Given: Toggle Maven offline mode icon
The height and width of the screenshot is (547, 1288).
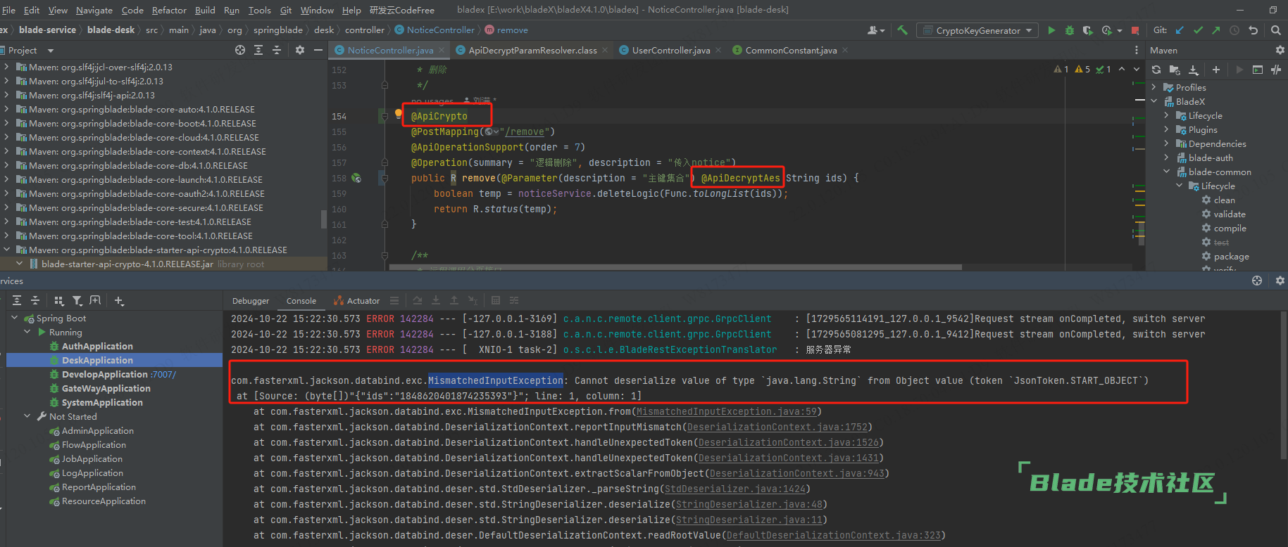Looking at the screenshot, I should (1276, 70).
